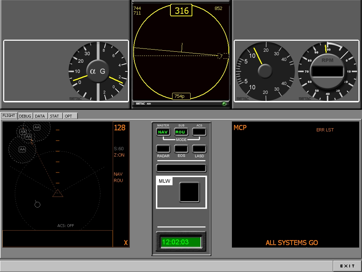Click the Z:ON setting in the map sidebar
This screenshot has height=272, width=362.
(x=119, y=155)
